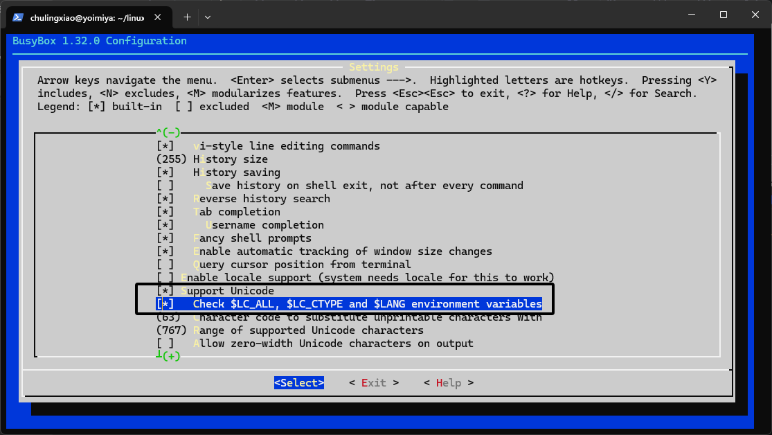Click the BusyBox 1.32.0 Configuration title
The image size is (772, 435).
click(x=100, y=41)
